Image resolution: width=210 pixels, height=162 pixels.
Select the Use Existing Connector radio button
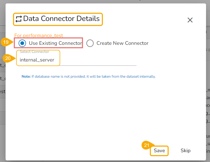(x=23, y=43)
